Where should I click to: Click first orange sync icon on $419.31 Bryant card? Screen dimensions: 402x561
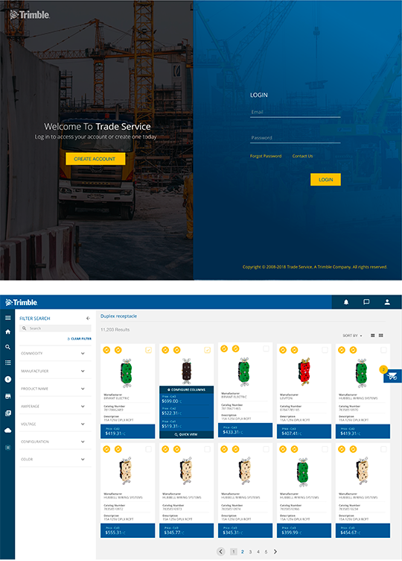(x=106, y=350)
